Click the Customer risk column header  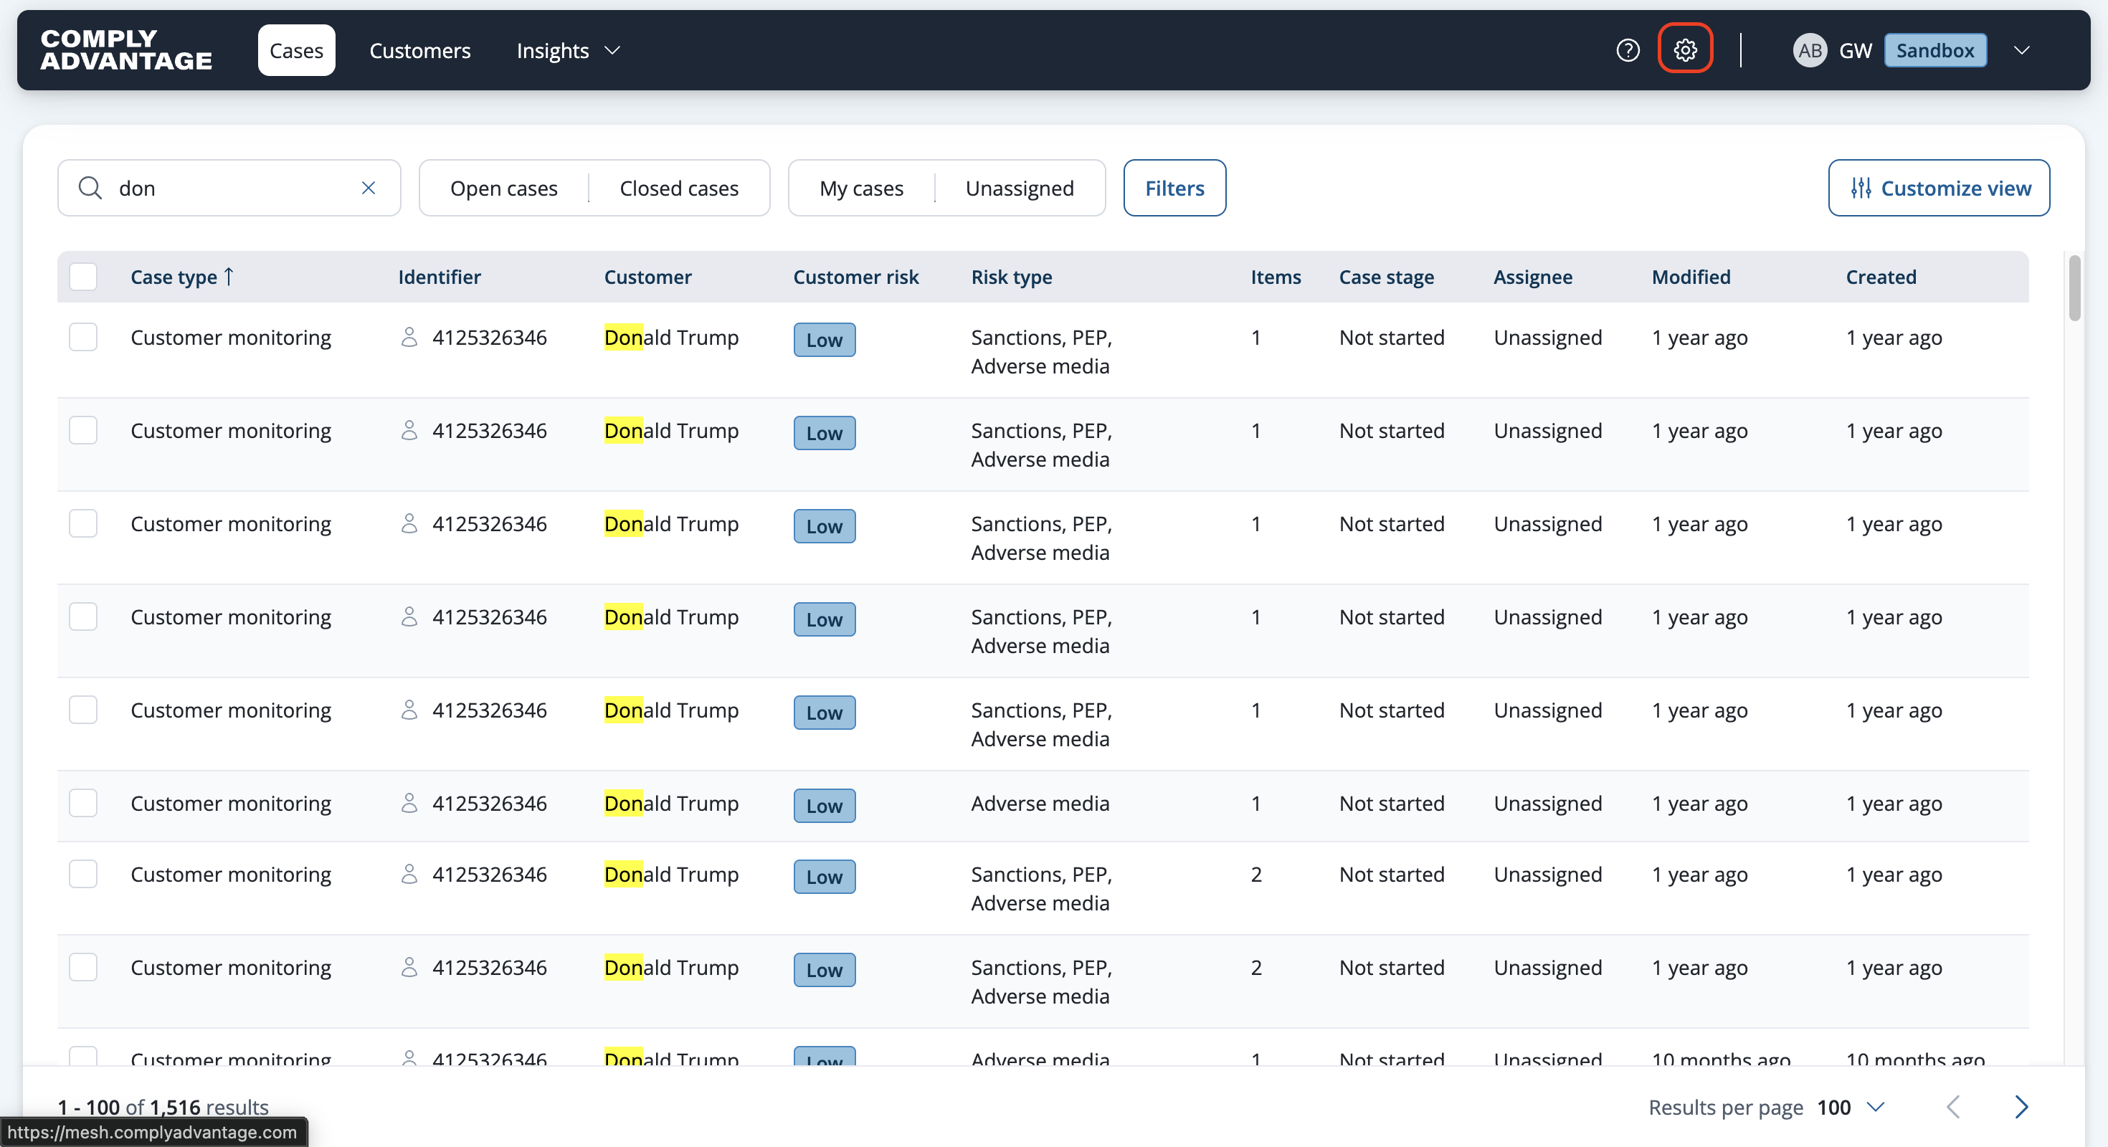[x=856, y=277]
